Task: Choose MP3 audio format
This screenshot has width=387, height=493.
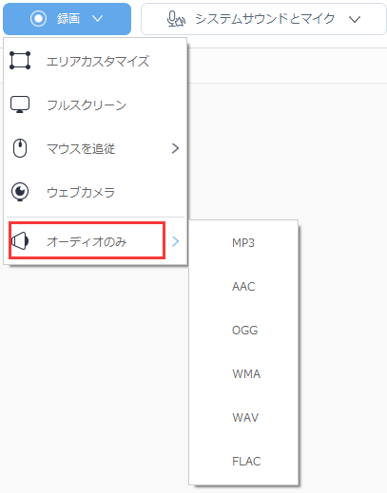Action: coord(243,243)
